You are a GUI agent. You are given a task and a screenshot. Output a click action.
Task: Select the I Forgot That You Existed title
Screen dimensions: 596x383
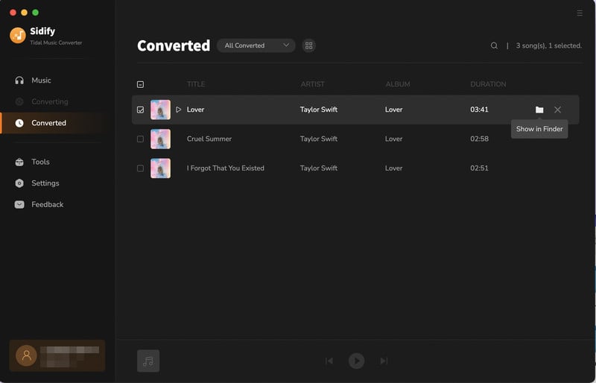[x=226, y=168]
